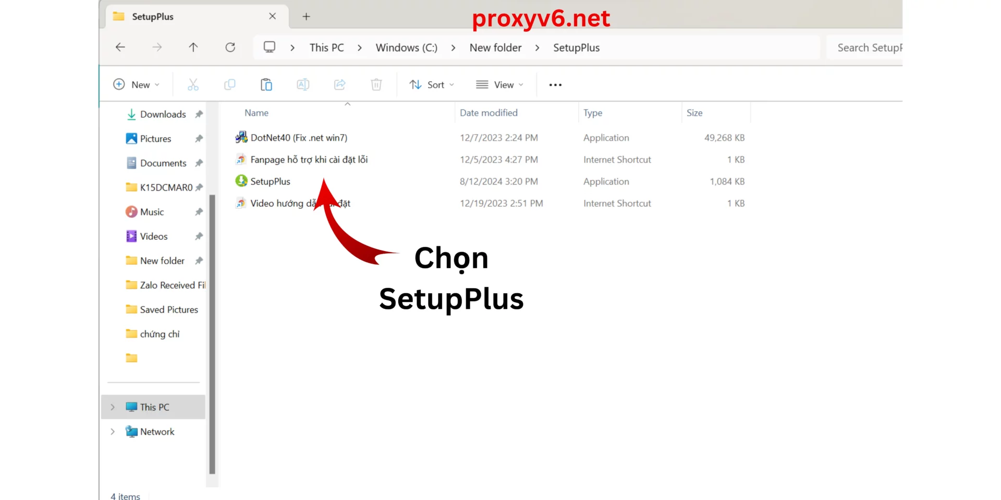The image size is (1001, 500).
Task: Open Downloads in the sidebar
Action: coord(163,114)
